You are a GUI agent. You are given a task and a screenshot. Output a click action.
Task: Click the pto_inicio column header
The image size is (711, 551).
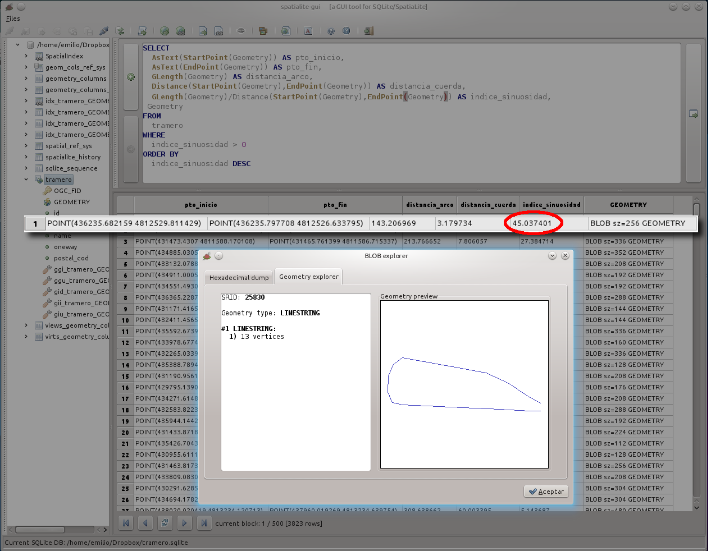pos(201,205)
